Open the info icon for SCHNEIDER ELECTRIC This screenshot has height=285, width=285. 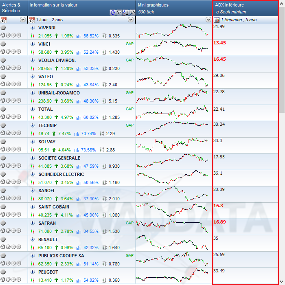pyautogui.click(x=33, y=174)
